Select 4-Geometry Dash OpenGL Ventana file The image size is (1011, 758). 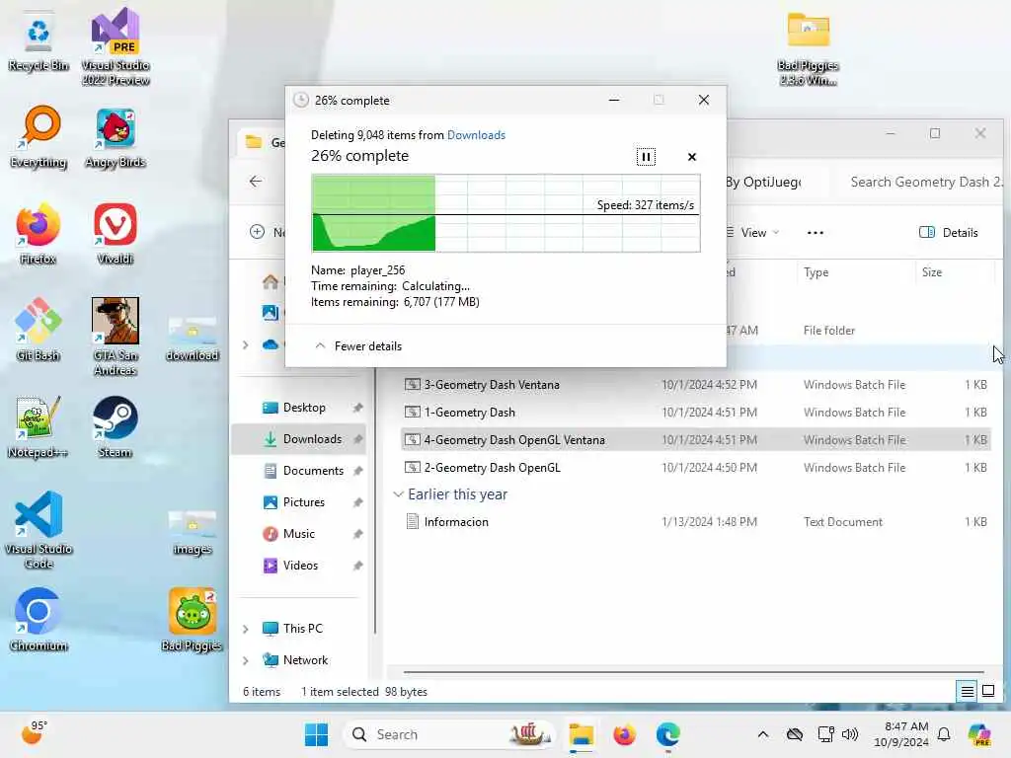point(695,440)
